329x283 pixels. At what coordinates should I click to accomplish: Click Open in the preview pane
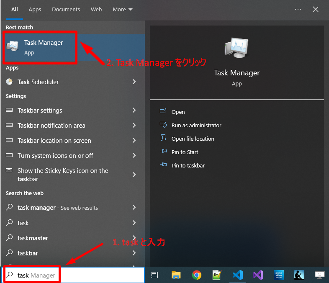click(x=178, y=112)
